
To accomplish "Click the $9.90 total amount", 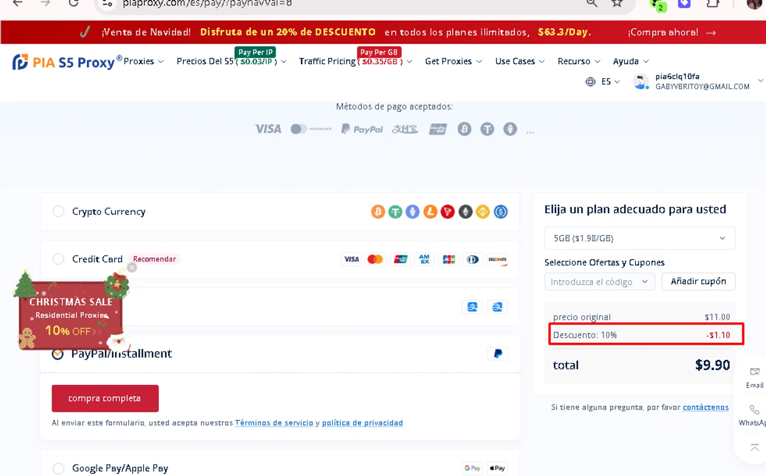I will click(x=712, y=365).
